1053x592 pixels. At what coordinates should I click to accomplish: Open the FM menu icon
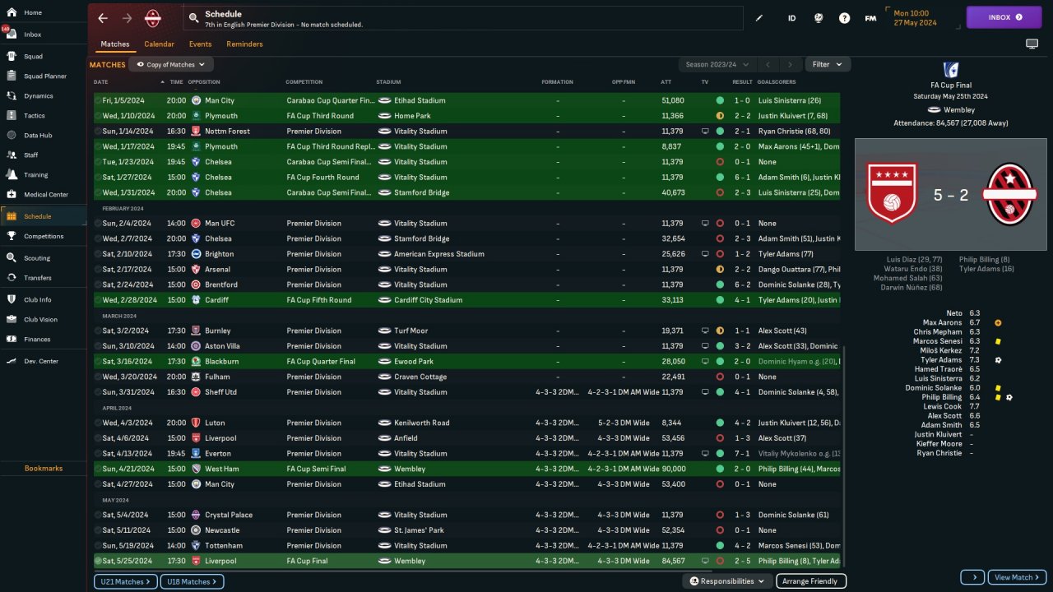coord(870,17)
